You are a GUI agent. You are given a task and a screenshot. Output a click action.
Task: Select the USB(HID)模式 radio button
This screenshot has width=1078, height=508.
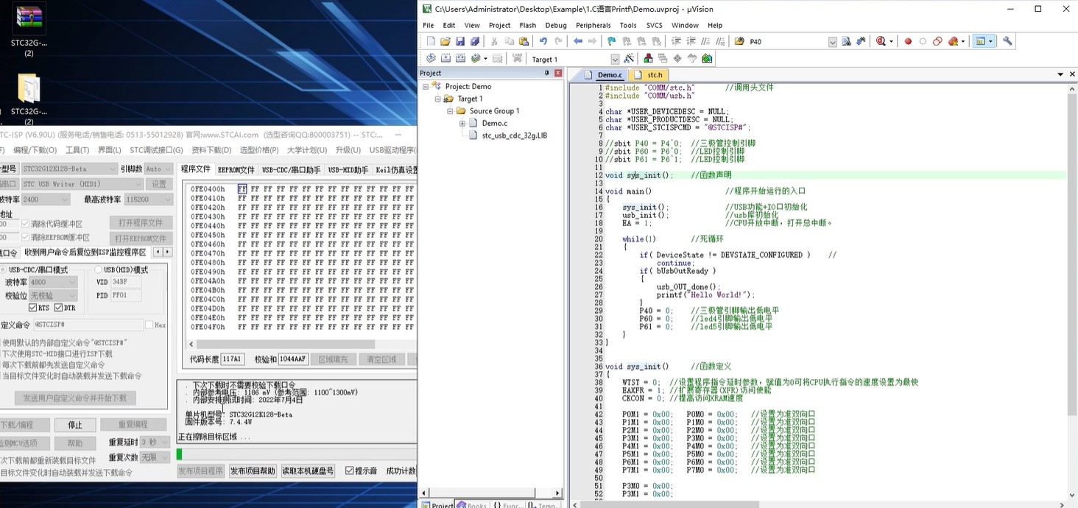(98, 269)
